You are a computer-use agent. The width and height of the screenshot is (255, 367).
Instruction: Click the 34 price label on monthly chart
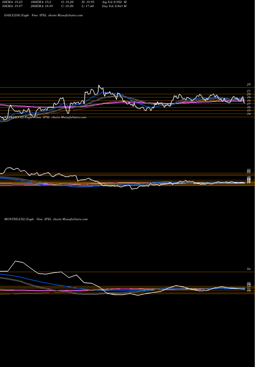(x=249, y=269)
